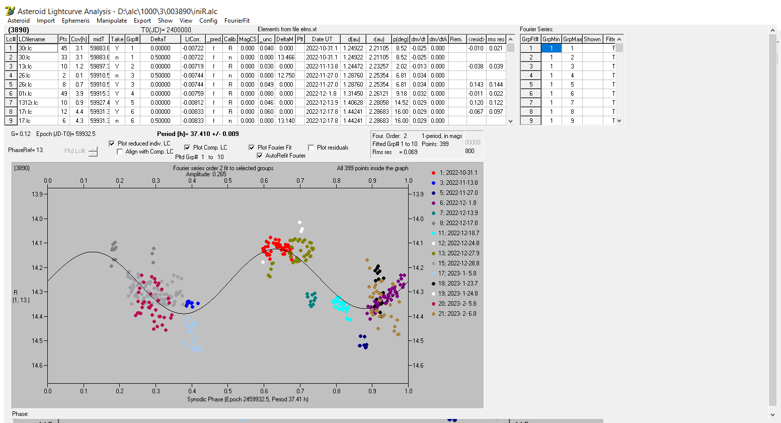Click the '1312r.lc' filename cell
The image size is (781, 423).
(x=38, y=103)
